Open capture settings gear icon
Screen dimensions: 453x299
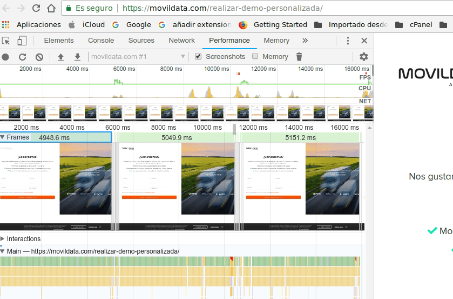(x=364, y=57)
